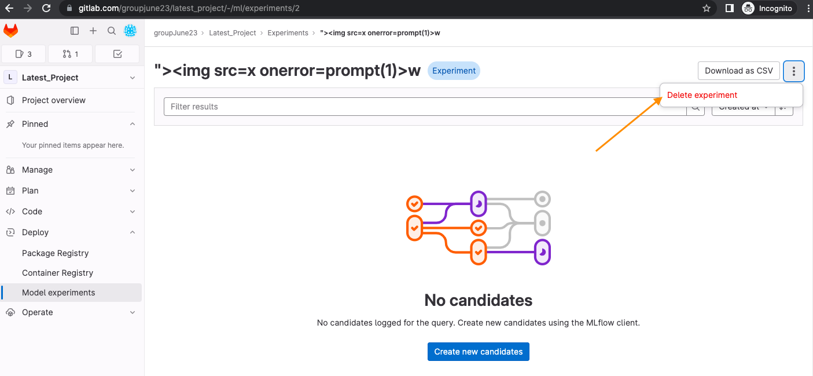
Task: Toggle the sort direction button
Action: pos(784,107)
